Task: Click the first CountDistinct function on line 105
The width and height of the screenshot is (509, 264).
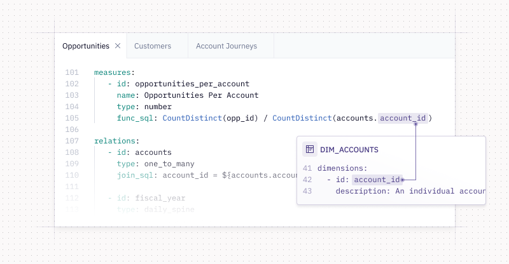Action: 192,118
